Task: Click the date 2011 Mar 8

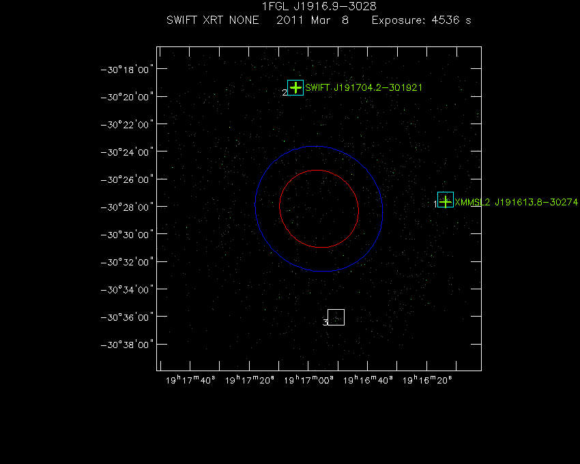Action: pos(313,20)
